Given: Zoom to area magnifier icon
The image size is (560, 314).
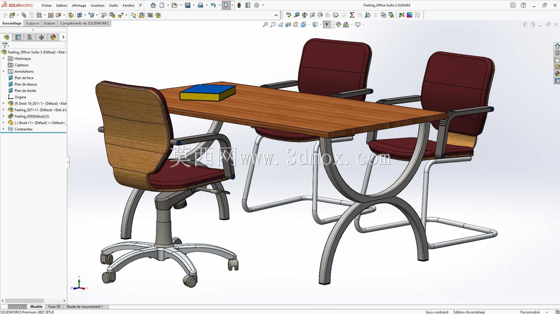Looking at the screenshot, I should [x=273, y=25].
